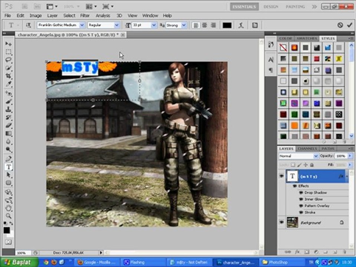
Task: Click the text color swatch
Action: click(x=227, y=25)
